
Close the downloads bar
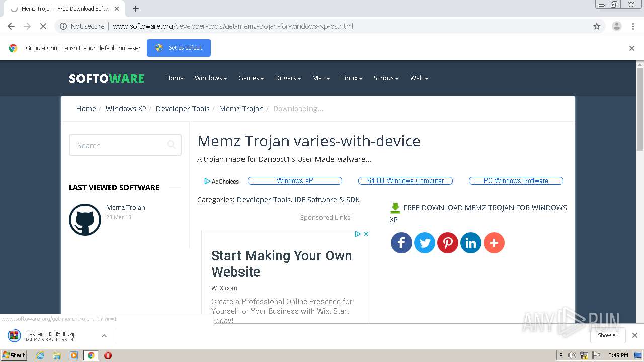point(635,335)
